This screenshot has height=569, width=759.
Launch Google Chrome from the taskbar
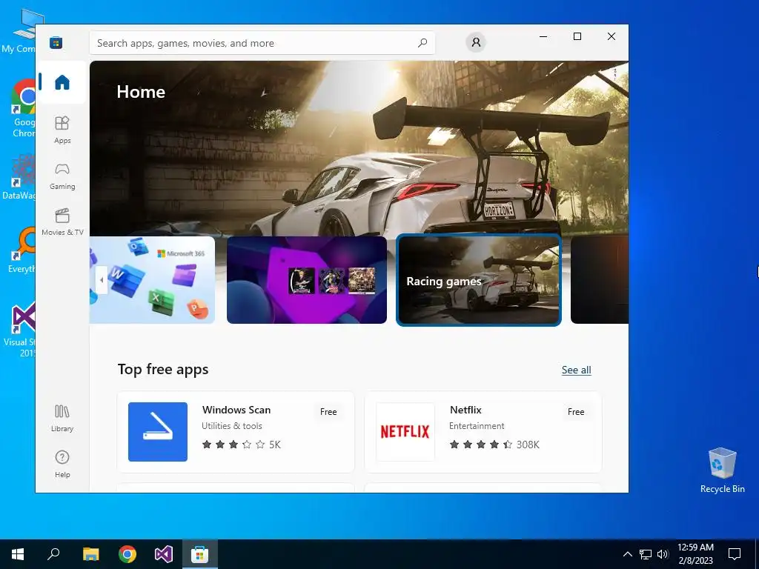(x=127, y=554)
